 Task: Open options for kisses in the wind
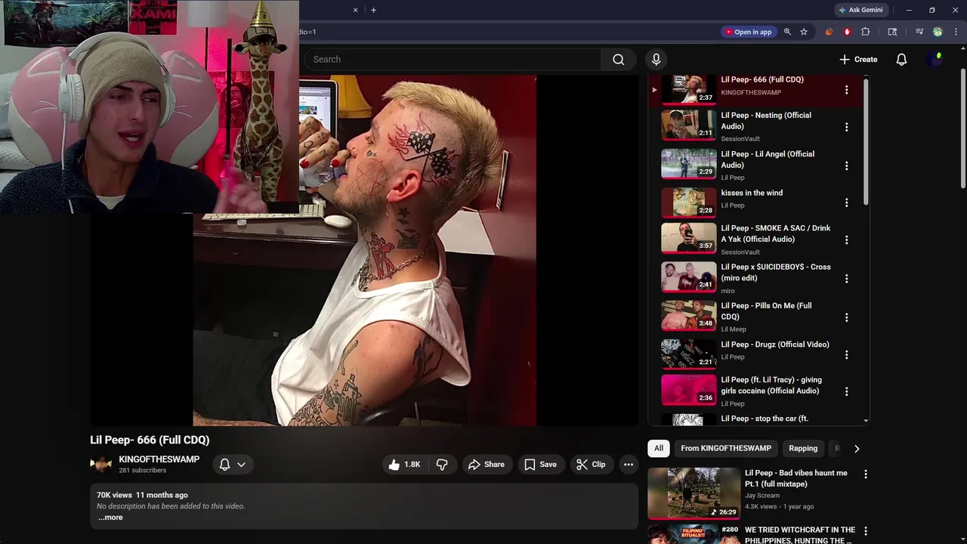846,202
